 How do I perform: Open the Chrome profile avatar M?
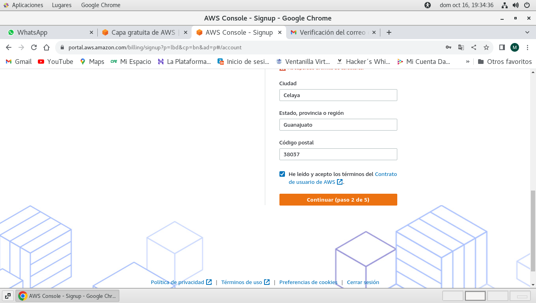point(515,47)
